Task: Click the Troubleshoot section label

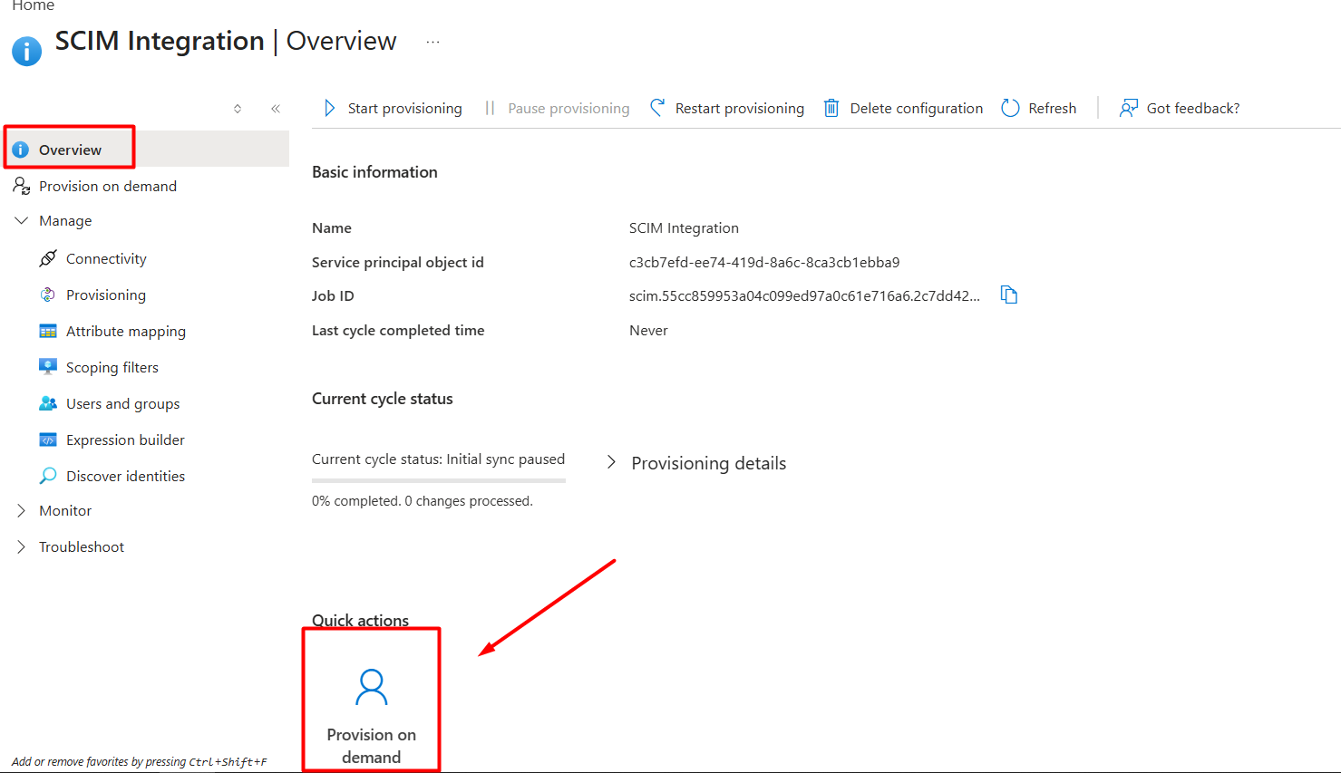Action: [x=82, y=546]
